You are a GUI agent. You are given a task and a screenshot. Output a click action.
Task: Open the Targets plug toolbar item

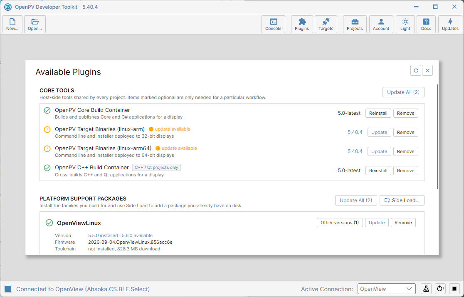click(x=326, y=24)
